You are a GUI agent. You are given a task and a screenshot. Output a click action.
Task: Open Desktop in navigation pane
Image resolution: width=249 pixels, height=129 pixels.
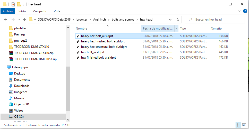coord(20,73)
